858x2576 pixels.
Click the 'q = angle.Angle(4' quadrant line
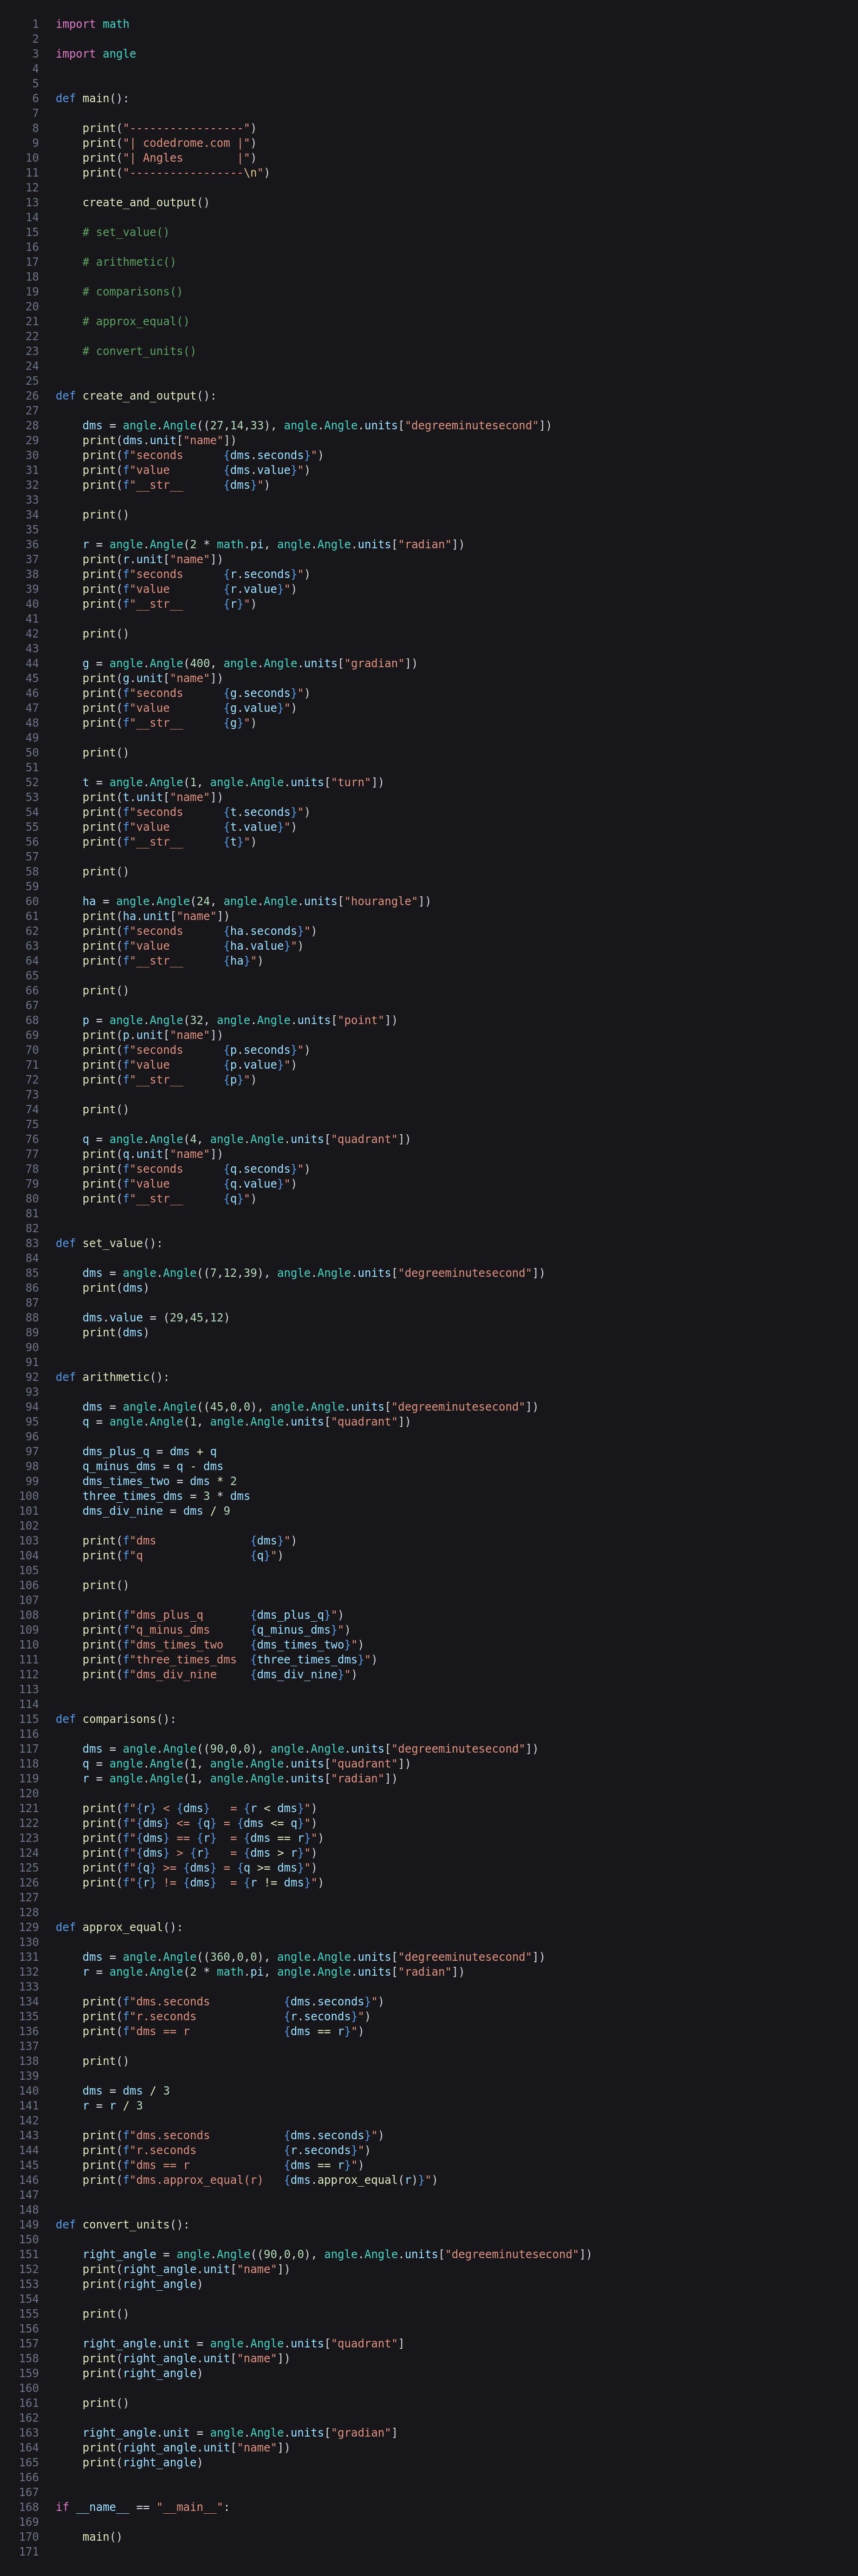tap(247, 1139)
